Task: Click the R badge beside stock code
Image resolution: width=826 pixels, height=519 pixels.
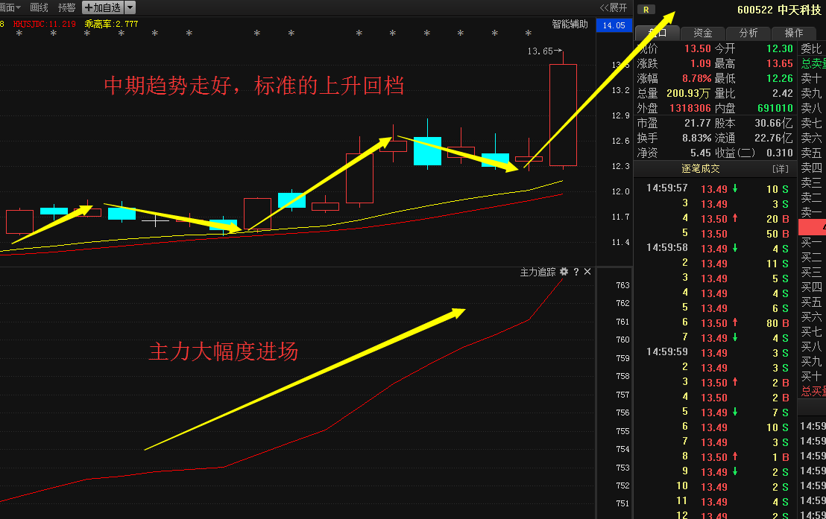Action: tap(646, 10)
